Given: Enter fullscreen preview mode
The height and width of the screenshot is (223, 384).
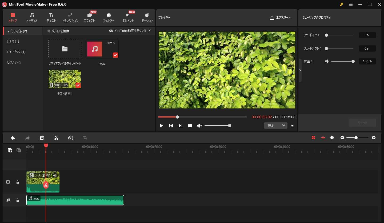Looking at the screenshot, I should pyautogui.click(x=292, y=125).
